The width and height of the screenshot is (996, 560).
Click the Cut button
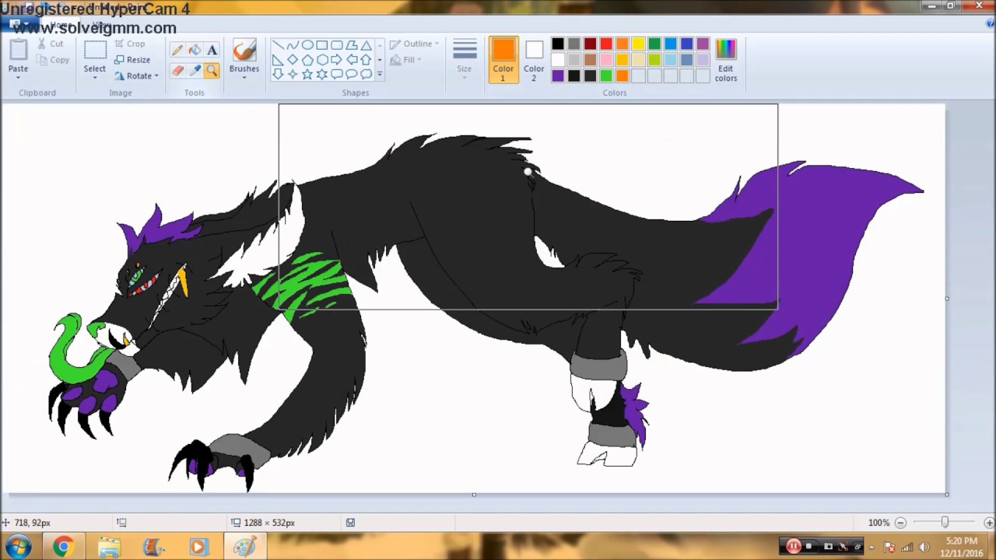(x=51, y=44)
